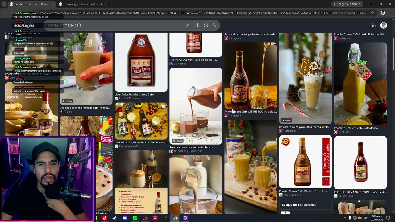Screen dimensions: 395x222
Task: Open the 'Delicioso ponche crema de café' TikTok title
Action: coord(85,108)
